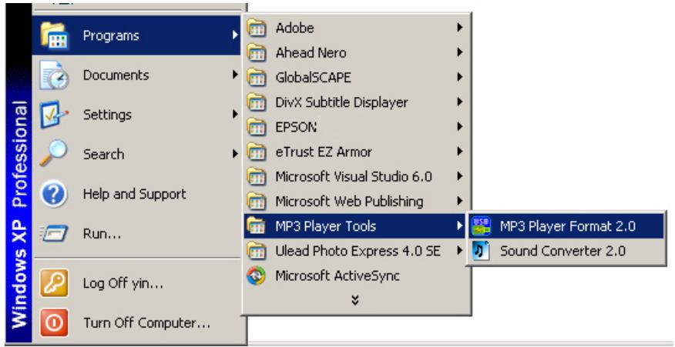Screen dimensions: 675x347
Task: Click the MP3 Player Format 2.0 icon
Action: click(481, 226)
